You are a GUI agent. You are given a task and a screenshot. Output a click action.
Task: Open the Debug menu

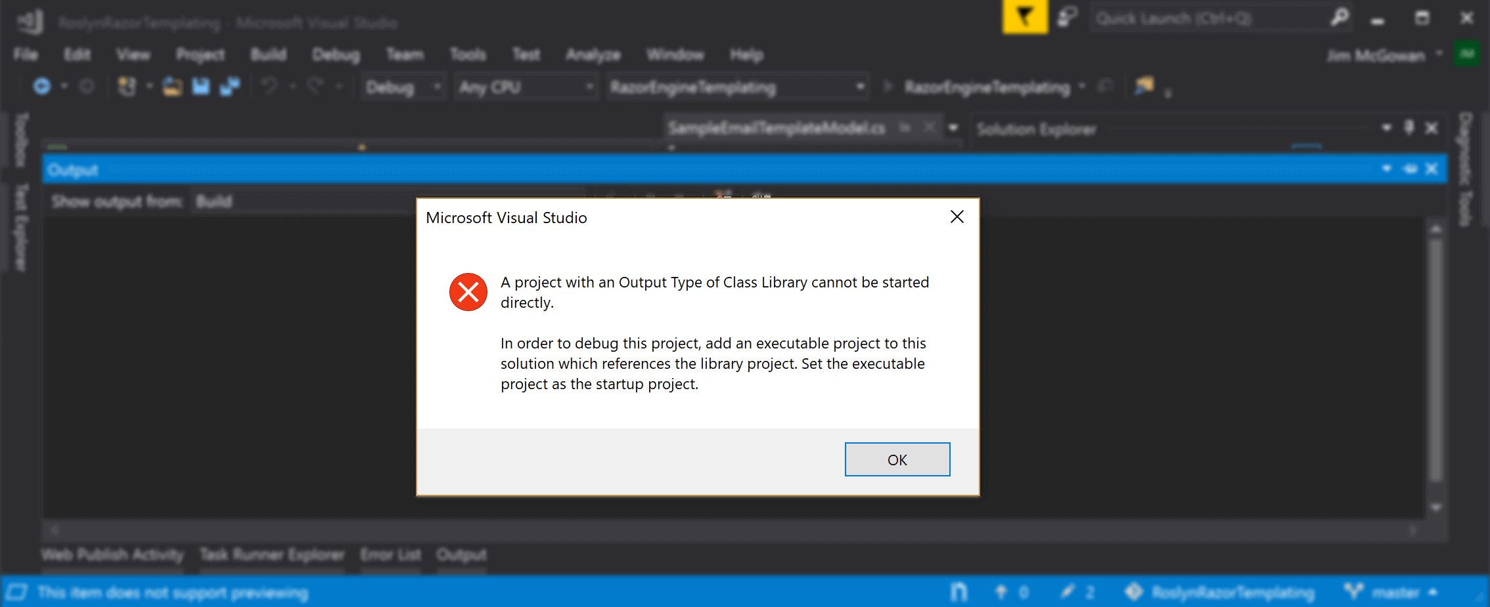[x=336, y=54]
